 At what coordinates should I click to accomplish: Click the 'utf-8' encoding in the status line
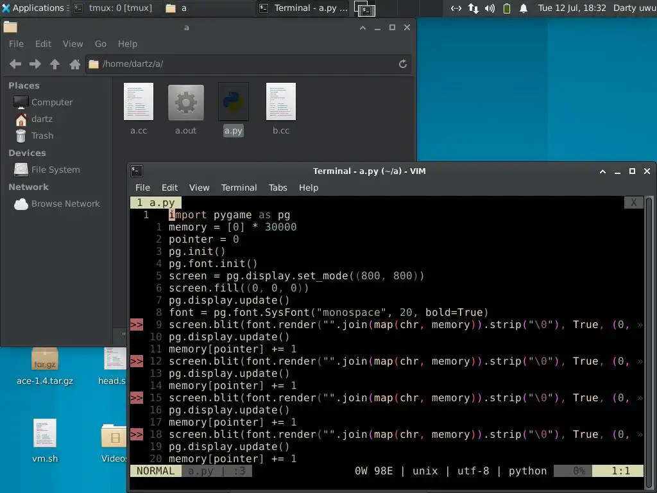(x=473, y=471)
